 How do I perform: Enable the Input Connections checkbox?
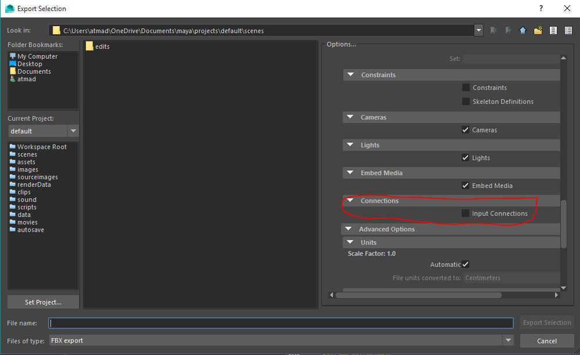pos(466,213)
